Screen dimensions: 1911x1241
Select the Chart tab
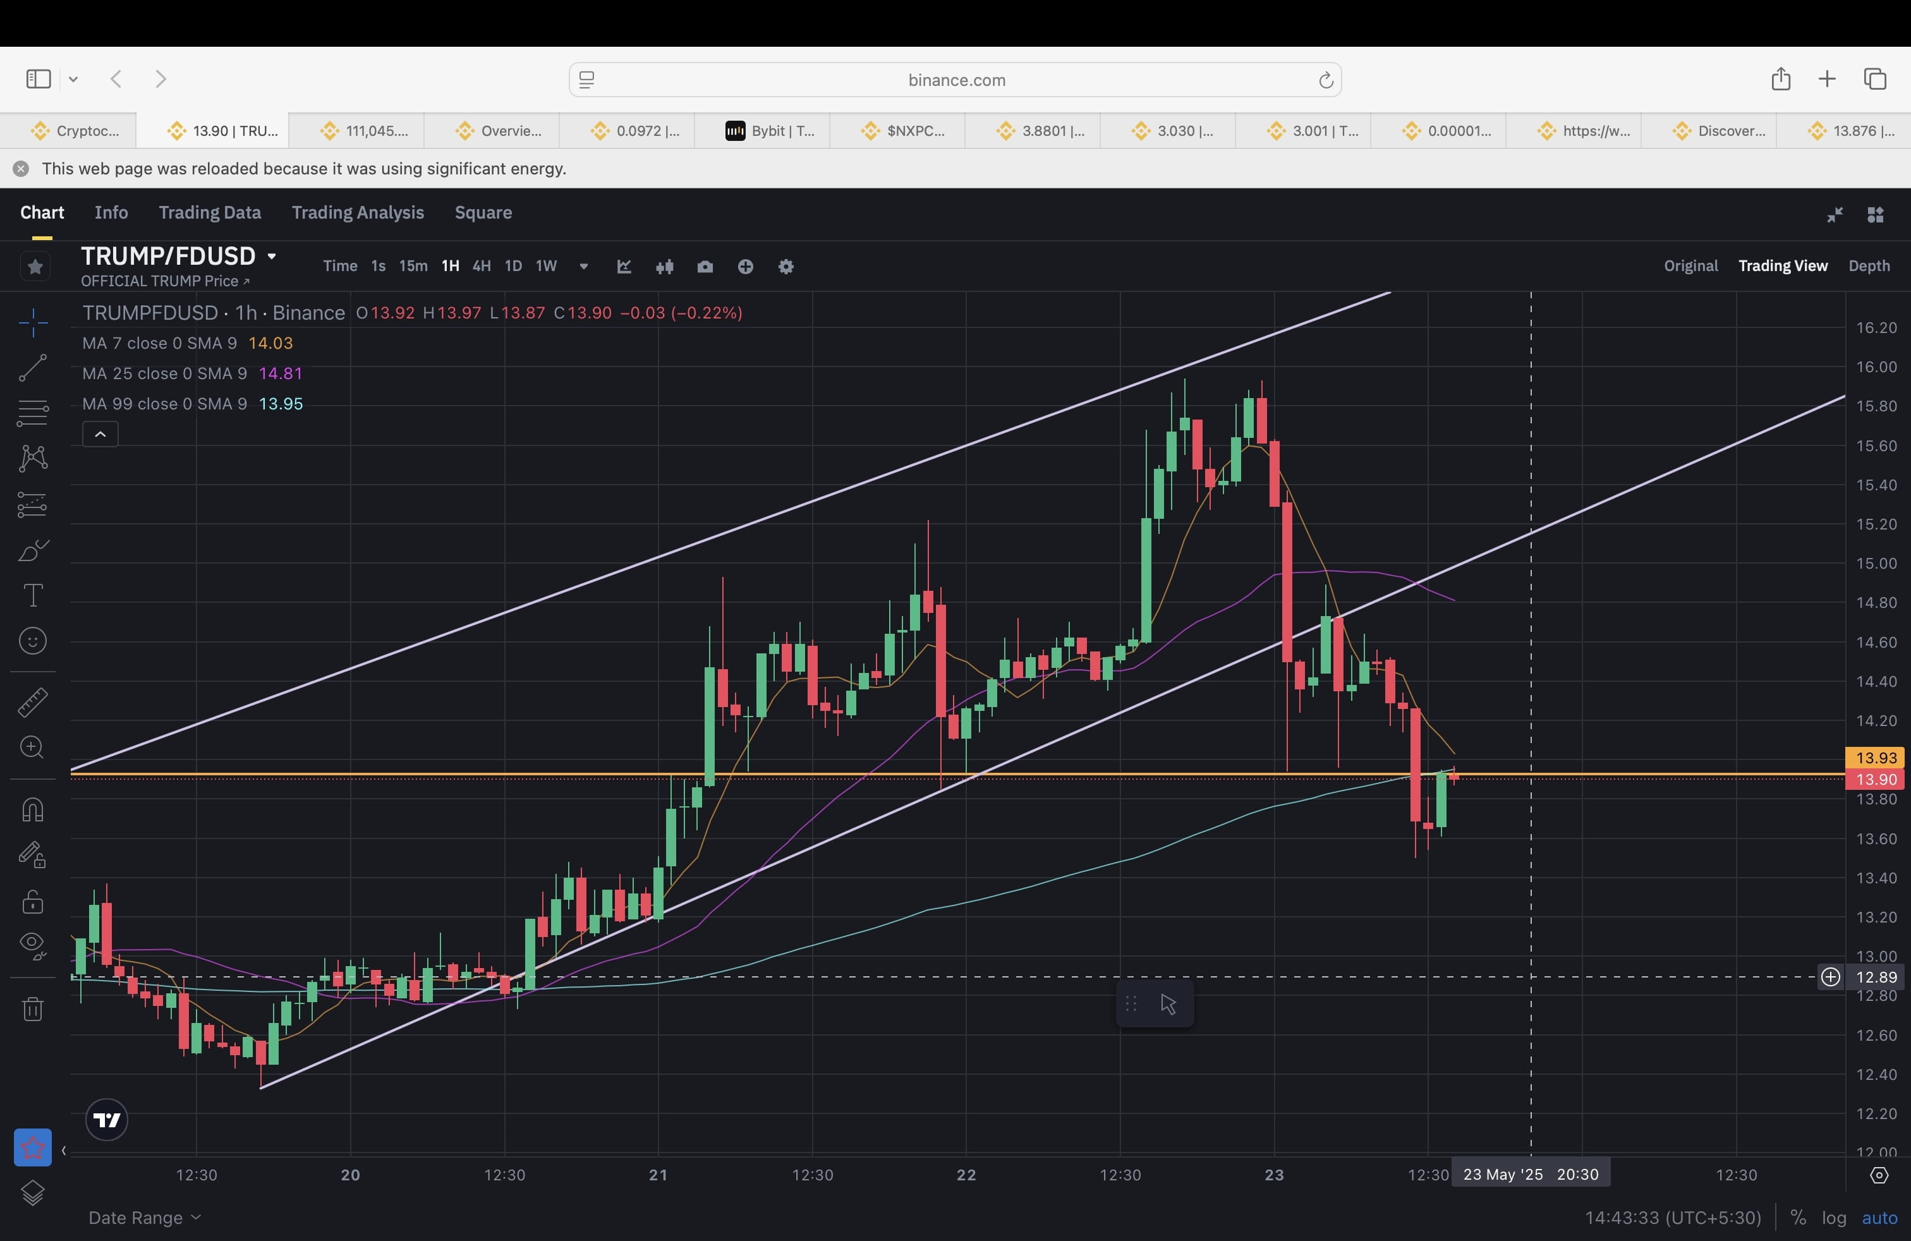[x=42, y=213]
